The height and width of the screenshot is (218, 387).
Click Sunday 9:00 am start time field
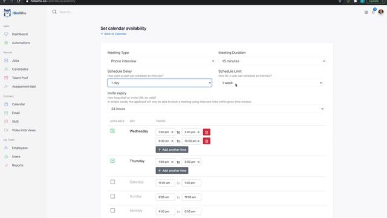(x=165, y=197)
